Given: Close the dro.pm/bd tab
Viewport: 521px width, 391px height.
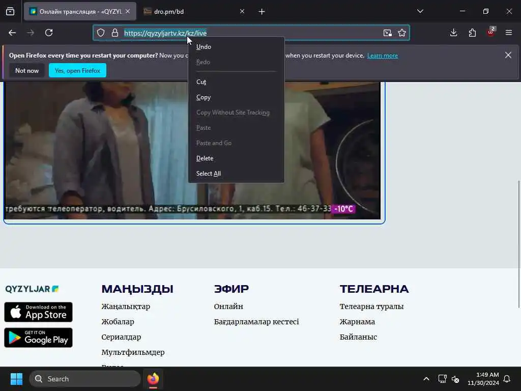Looking at the screenshot, I should pyautogui.click(x=242, y=11).
